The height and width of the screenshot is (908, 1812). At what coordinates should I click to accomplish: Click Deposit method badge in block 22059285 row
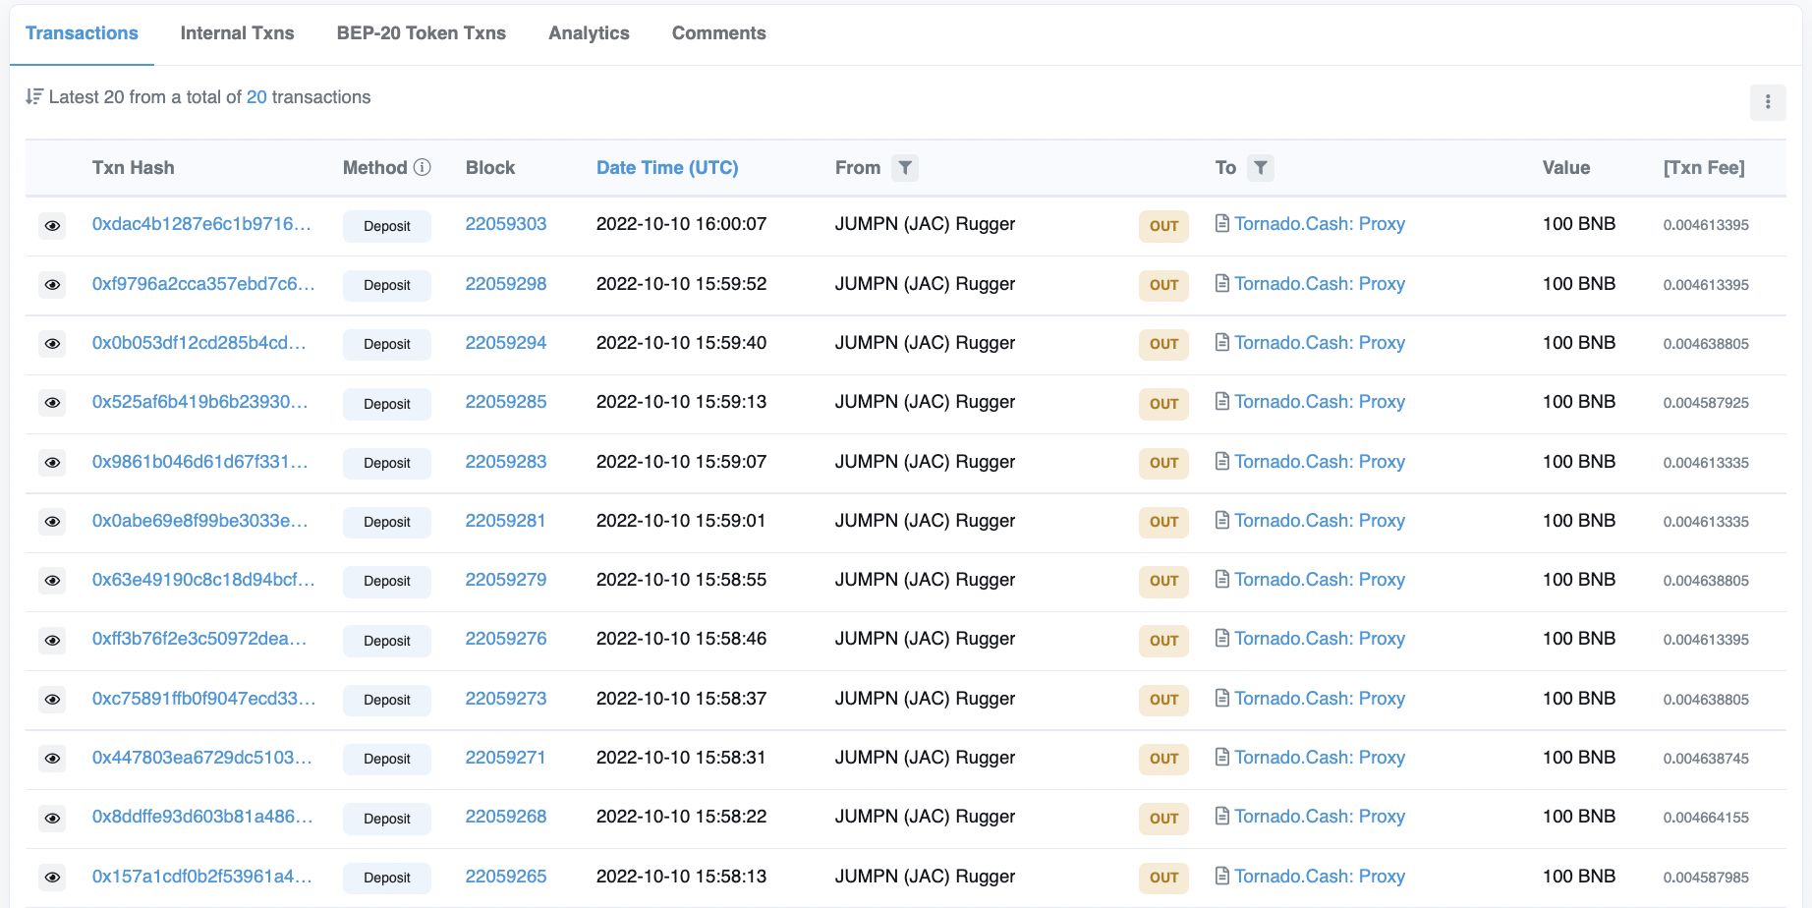pyautogui.click(x=387, y=404)
